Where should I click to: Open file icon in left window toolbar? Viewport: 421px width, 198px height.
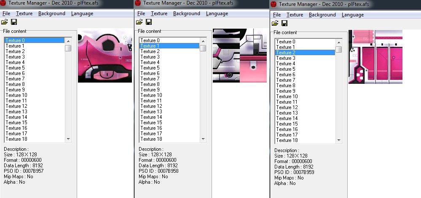tap(5, 22)
